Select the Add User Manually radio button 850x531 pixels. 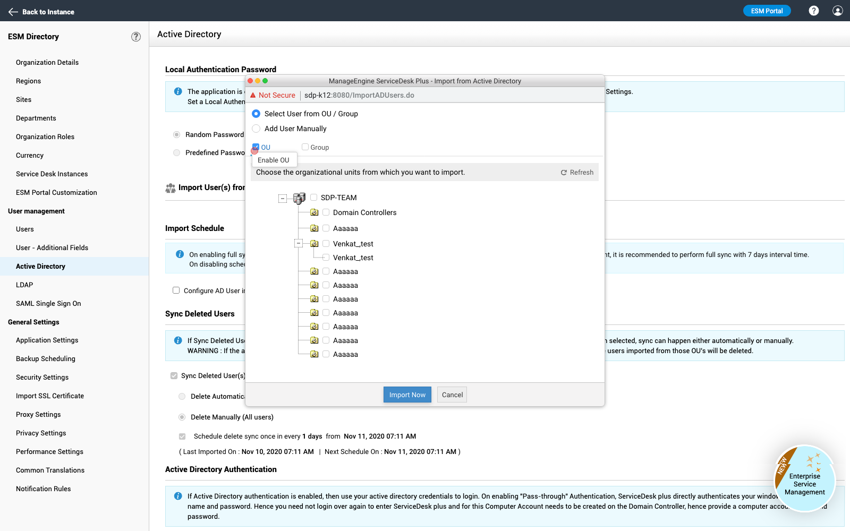click(256, 129)
